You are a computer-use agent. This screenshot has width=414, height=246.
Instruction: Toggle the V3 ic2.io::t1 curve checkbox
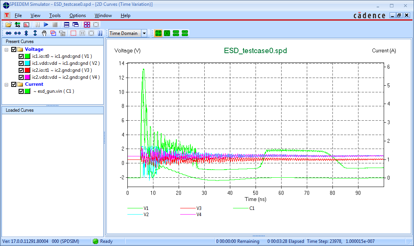(21, 70)
